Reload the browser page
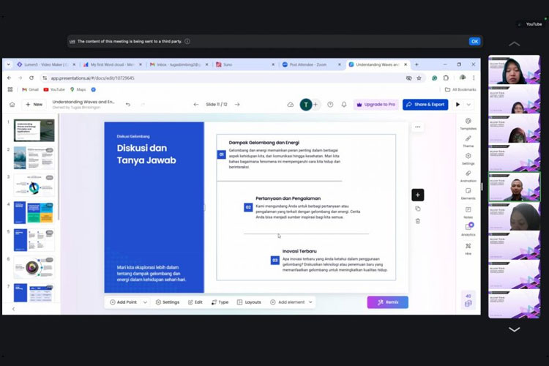This screenshot has width=549, height=366. point(31,78)
